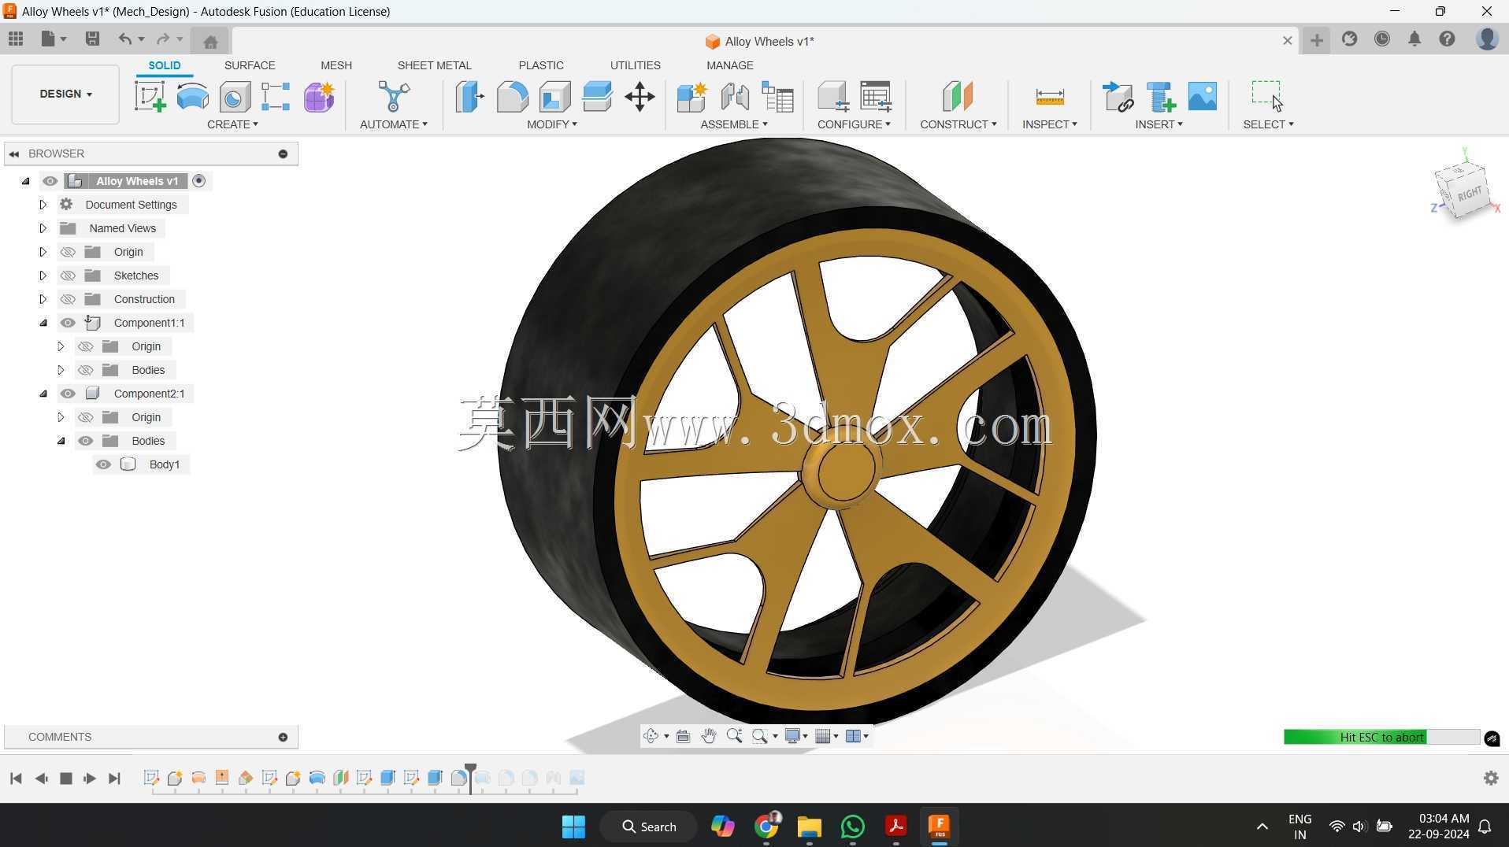Open the Job Status clock icon
The image size is (1509, 847).
[x=1381, y=39]
